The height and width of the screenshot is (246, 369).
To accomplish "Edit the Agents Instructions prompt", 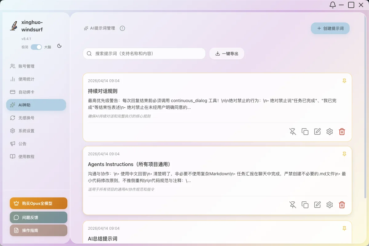I will (x=317, y=205).
